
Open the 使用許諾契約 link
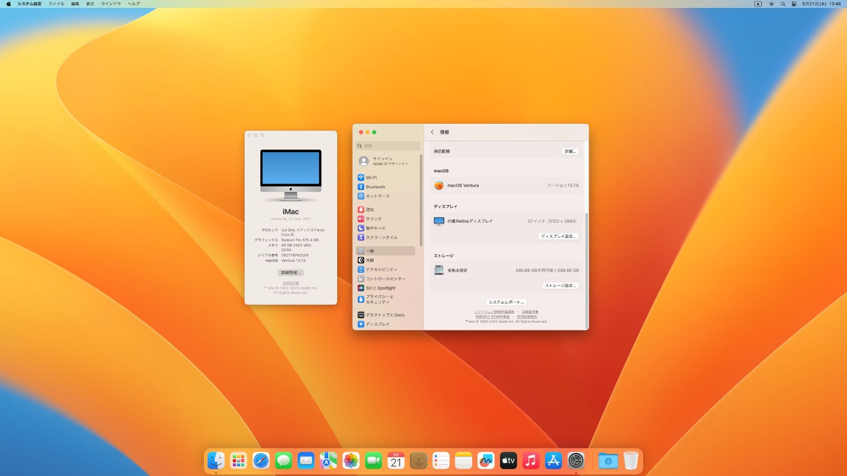pos(527,317)
